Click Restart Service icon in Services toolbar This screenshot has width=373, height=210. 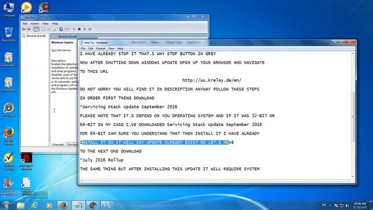pyautogui.click(x=90, y=29)
